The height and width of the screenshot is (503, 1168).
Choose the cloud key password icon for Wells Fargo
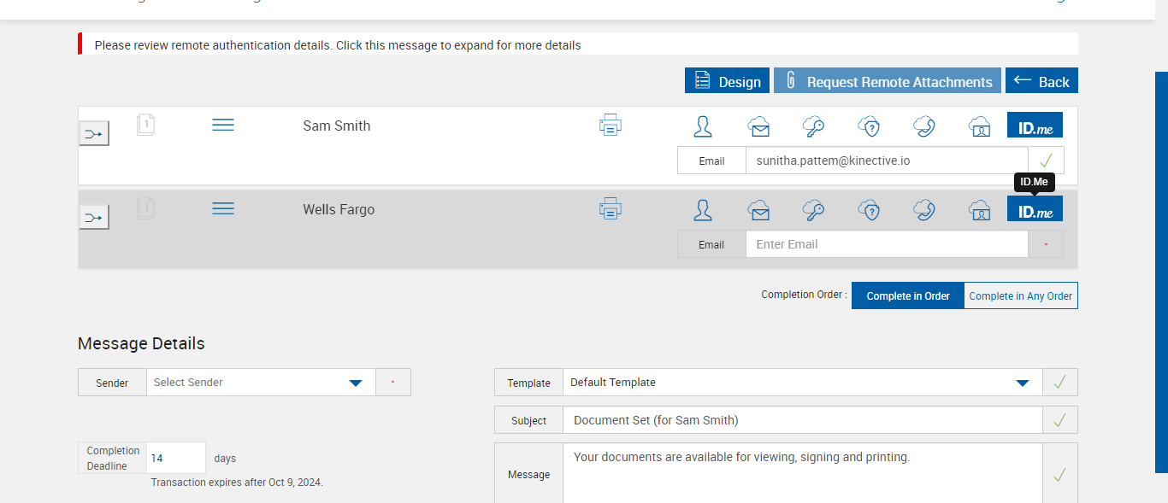[812, 210]
